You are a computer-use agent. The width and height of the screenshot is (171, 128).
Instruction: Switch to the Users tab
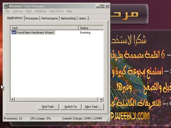[82, 18]
